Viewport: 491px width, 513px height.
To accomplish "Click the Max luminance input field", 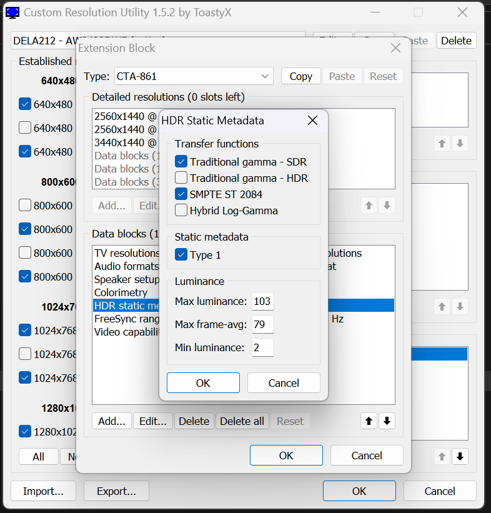I will point(262,302).
